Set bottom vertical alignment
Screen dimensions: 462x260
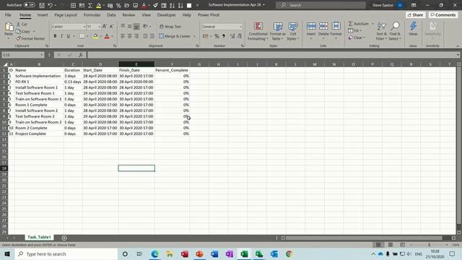(136, 27)
